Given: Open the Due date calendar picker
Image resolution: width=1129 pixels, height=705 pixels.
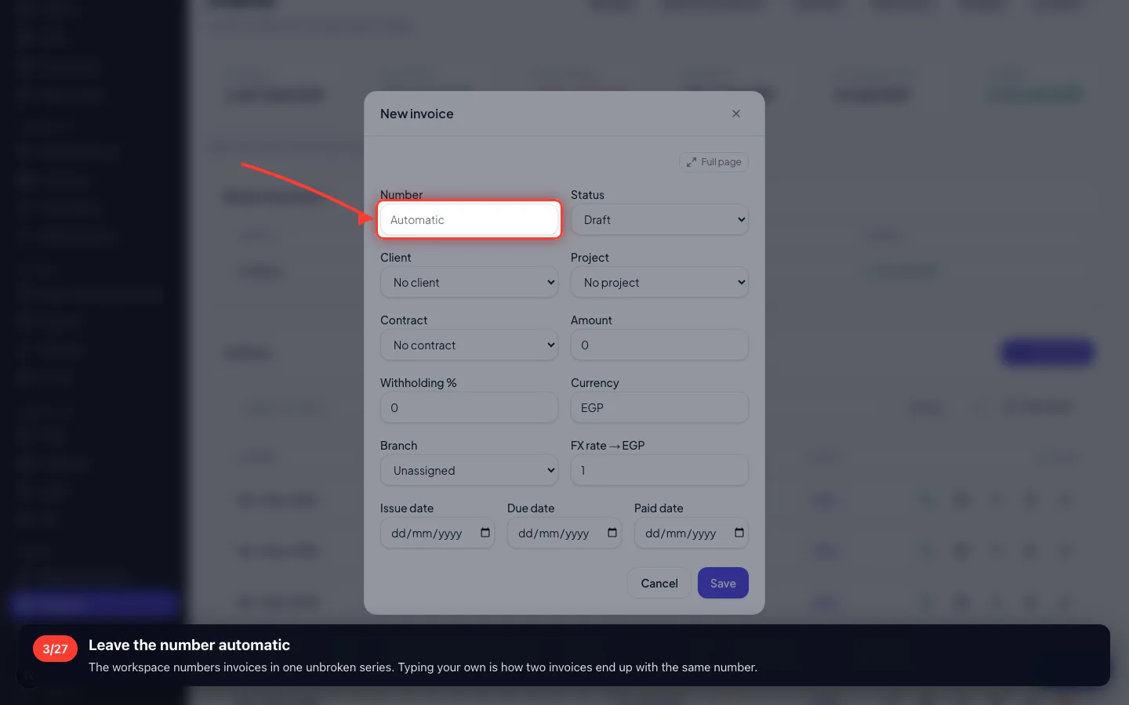Looking at the screenshot, I should point(612,533).
